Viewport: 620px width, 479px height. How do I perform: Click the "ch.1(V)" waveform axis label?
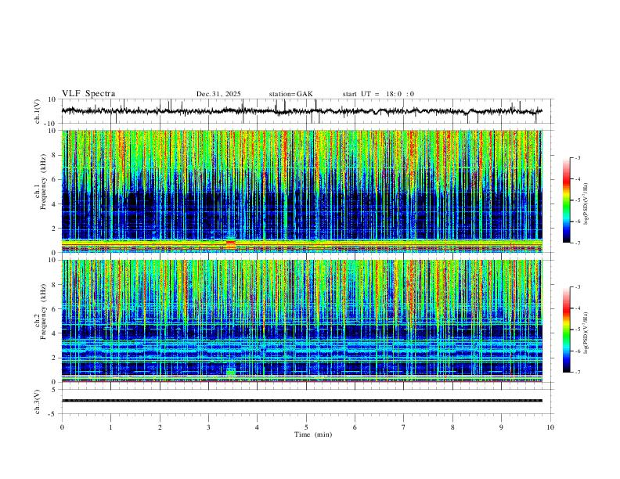pos(38,111)
